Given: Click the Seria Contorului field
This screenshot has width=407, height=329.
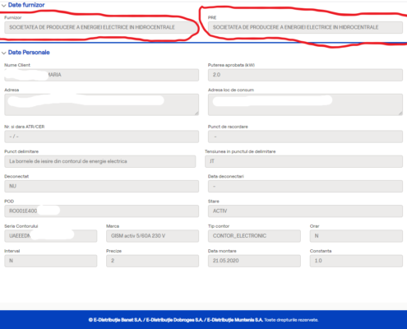Looking at the screenshot, I should tap(51, 236).
